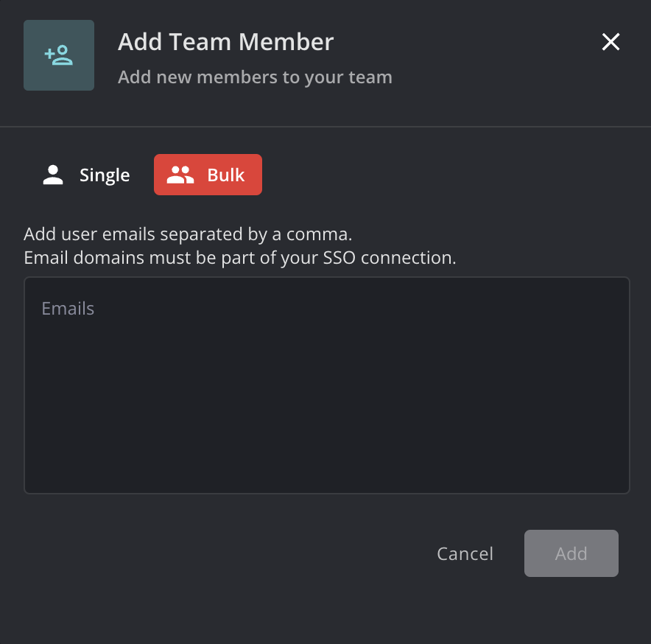Click the Add Team Member heading
Screen dimensions: 651x644
(225, 42)
